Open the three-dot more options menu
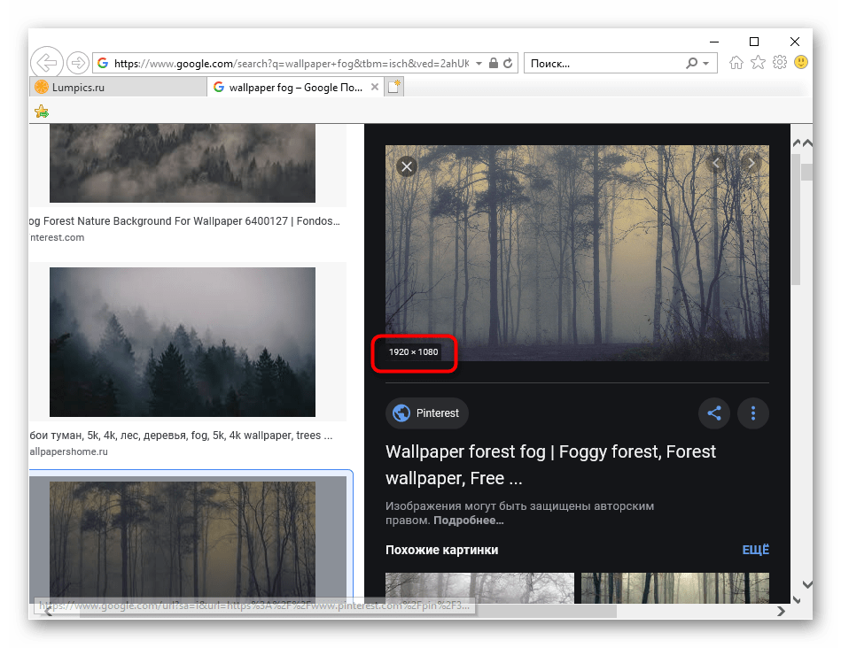841x648 pixels. [753, 413]
